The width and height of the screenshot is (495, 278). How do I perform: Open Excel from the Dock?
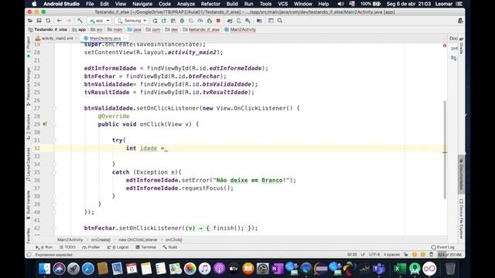[400, 269]
